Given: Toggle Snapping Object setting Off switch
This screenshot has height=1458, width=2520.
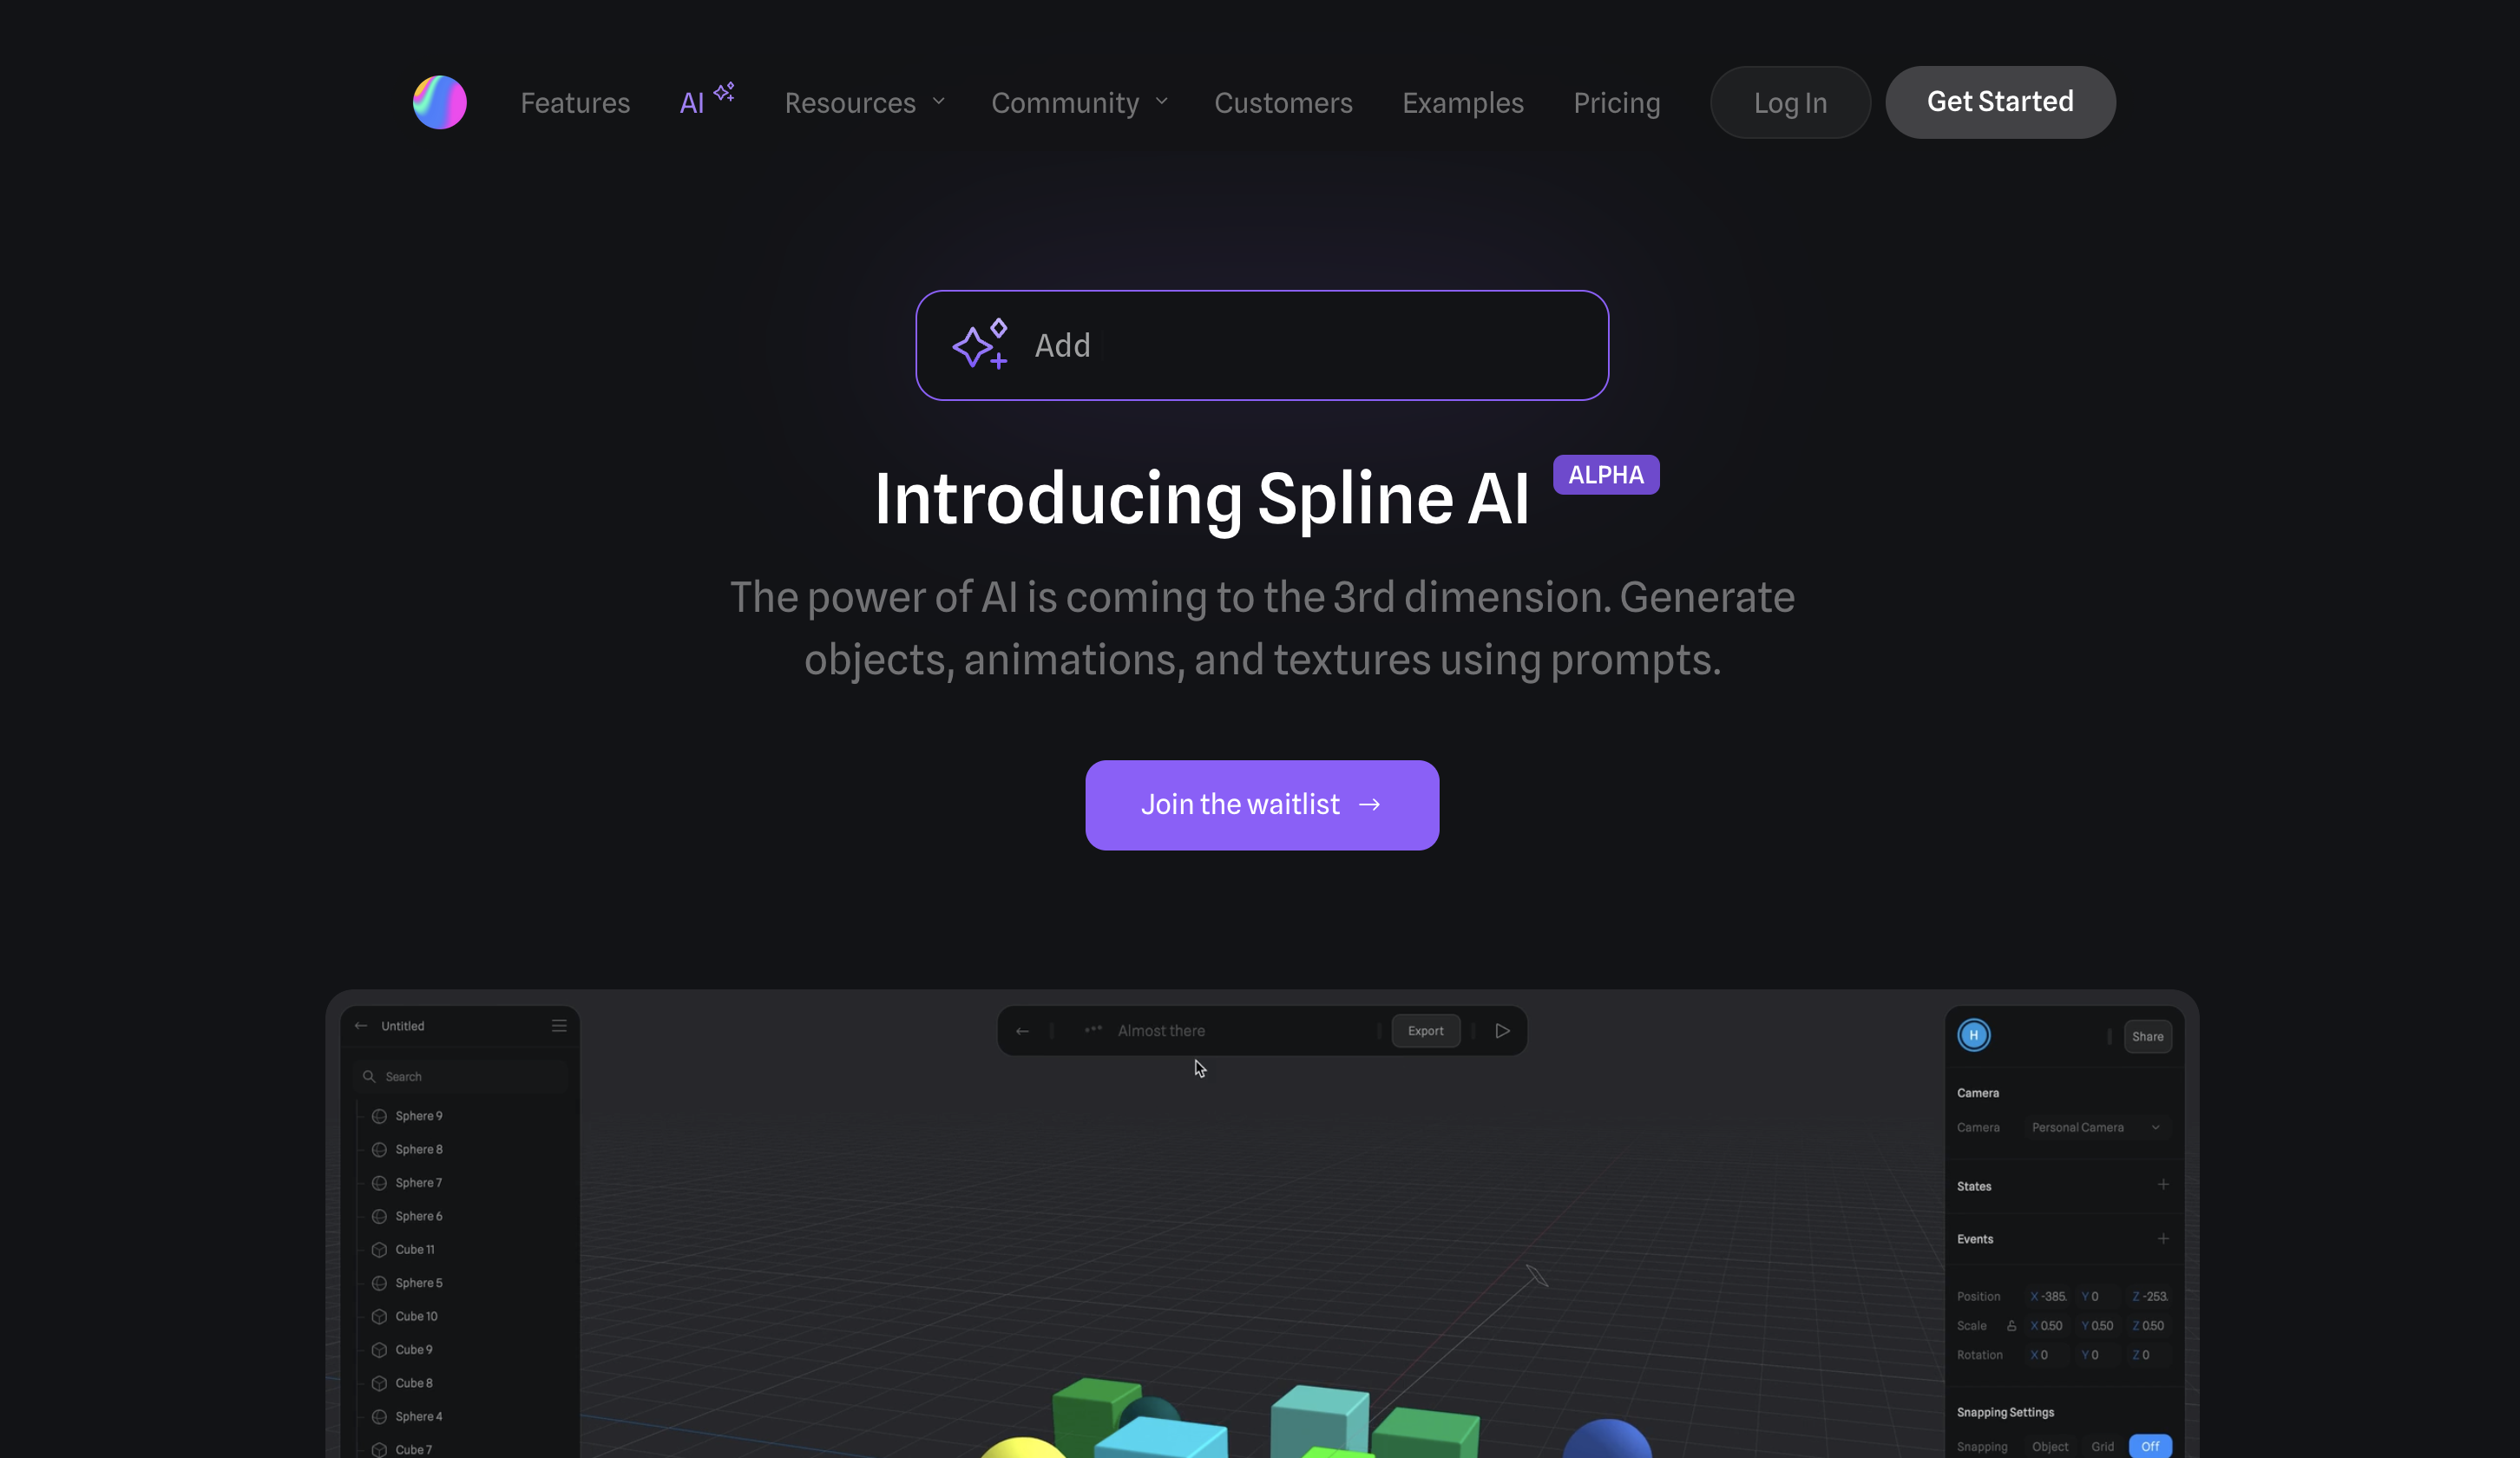Looking at the screenshot, I should pyautogui.click(x=2150, y=1446).
